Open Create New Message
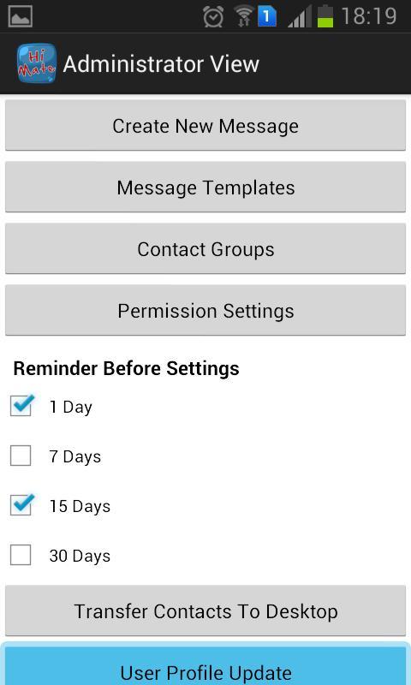 205,126
